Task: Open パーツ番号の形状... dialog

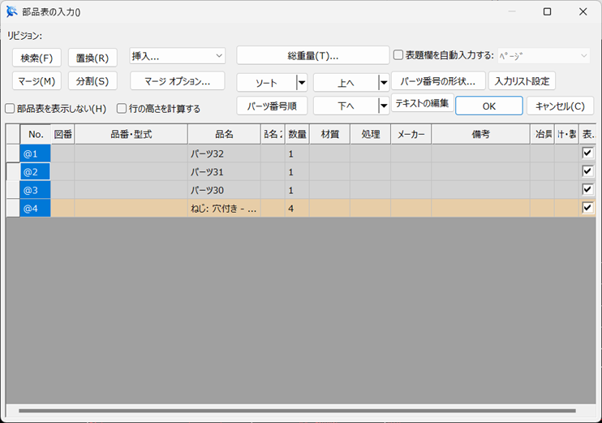Action: 438,81
